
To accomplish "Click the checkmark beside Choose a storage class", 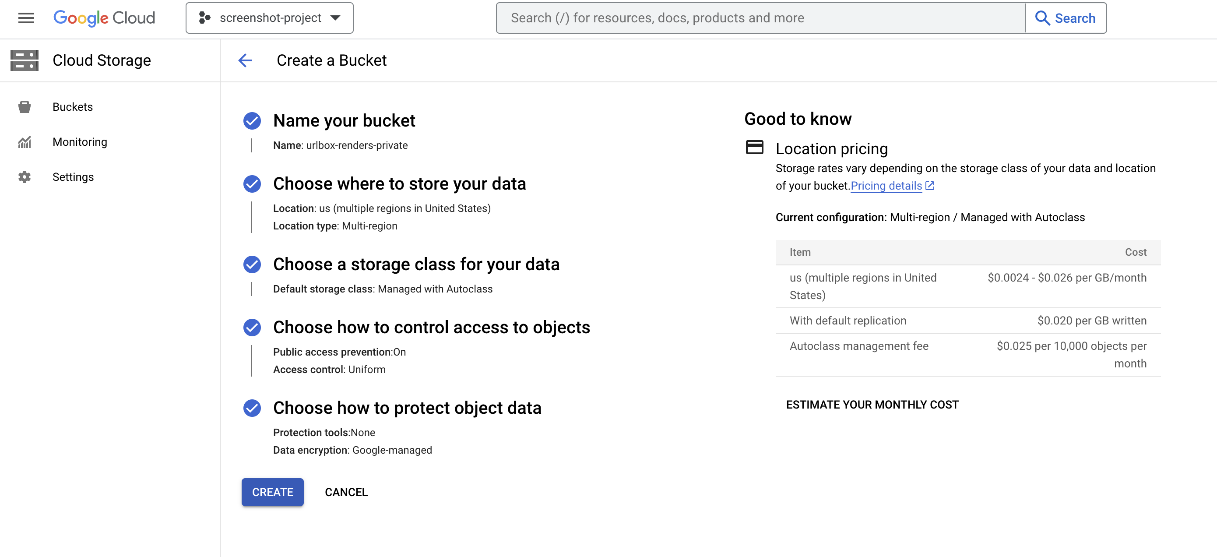I will click(x=252, y=264).
